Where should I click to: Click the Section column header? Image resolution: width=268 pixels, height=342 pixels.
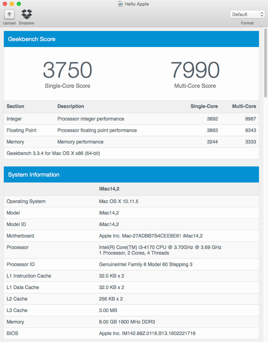click(x=15, y=106)
